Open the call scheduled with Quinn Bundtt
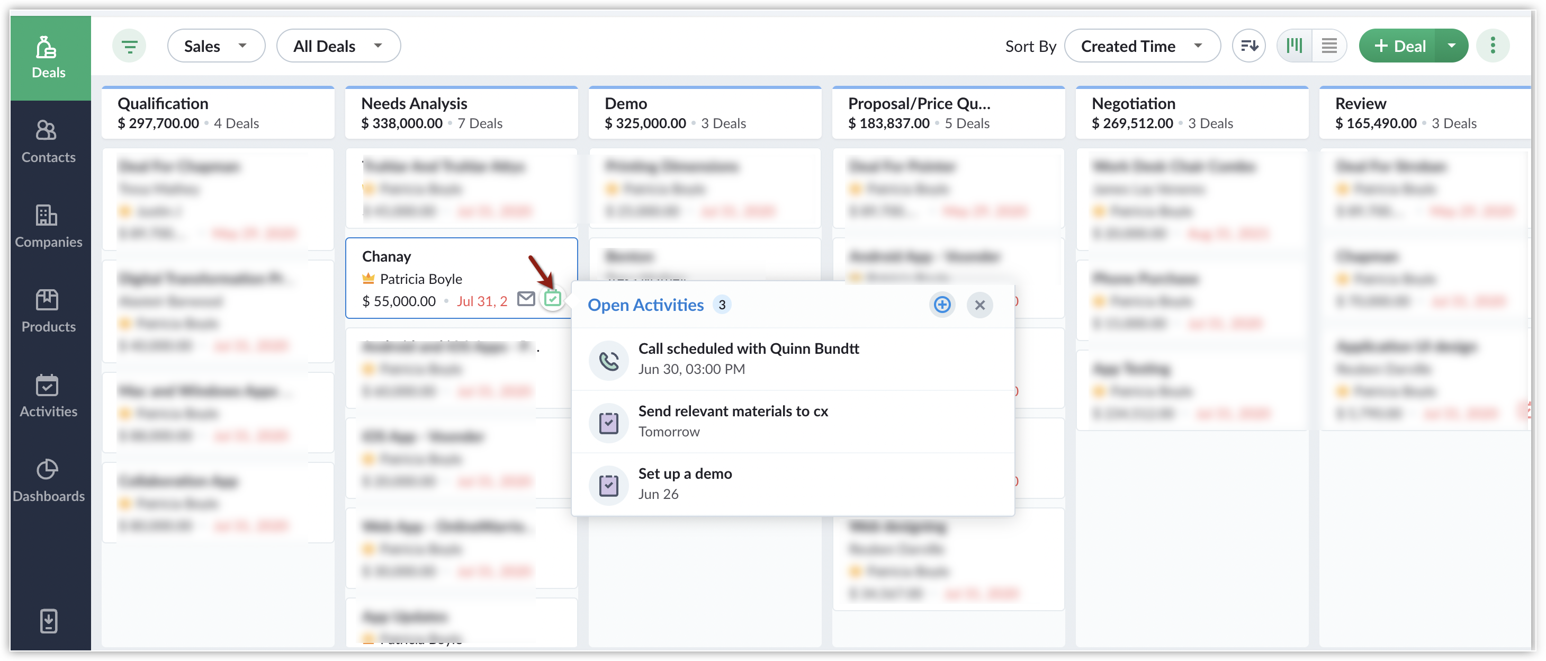 coord(748,359)
